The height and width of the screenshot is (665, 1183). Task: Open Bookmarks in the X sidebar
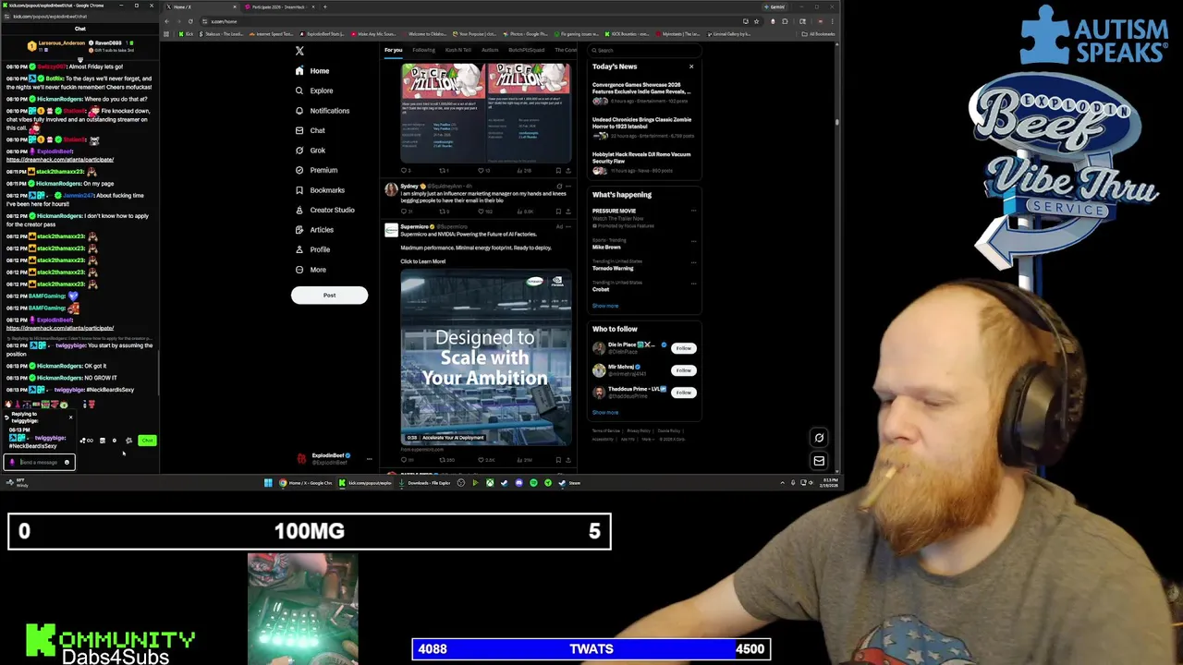click(320, 190)
